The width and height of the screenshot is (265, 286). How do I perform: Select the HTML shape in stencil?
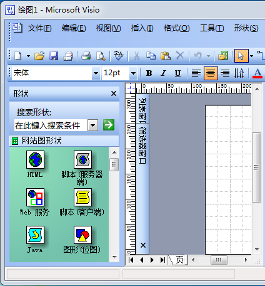click(35, 164)
